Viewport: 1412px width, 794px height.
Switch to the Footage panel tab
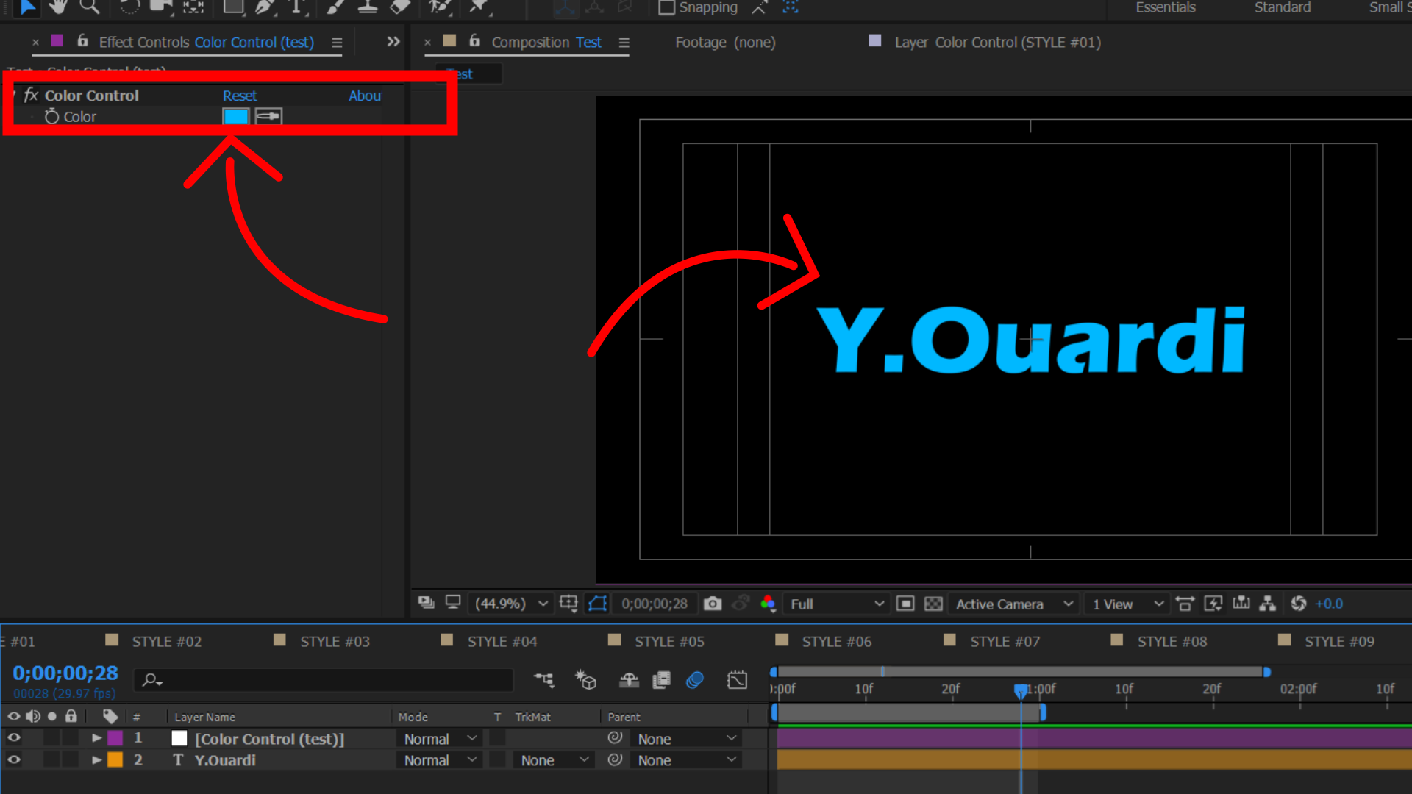(725, 42)
